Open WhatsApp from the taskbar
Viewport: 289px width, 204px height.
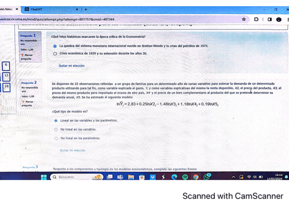[x=207, y=176]
